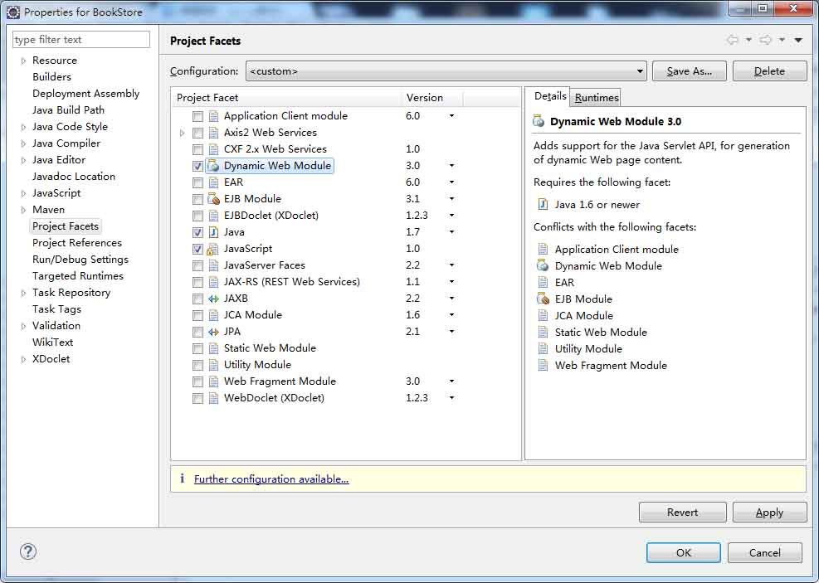Expand the Validation tree node
The image size is (819, 583).
pyautogui.click(x=23, y=326)
